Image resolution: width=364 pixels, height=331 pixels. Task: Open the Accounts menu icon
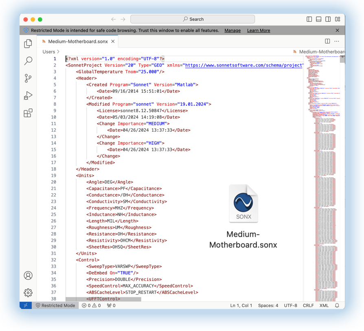pyautogui.click(x=28, y=276)
